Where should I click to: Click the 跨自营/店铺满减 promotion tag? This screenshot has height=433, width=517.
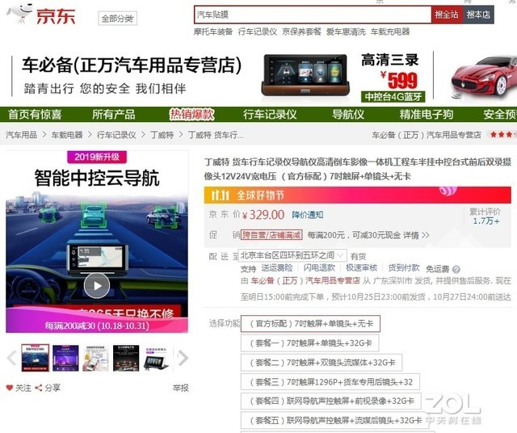[x=271, y=235]
